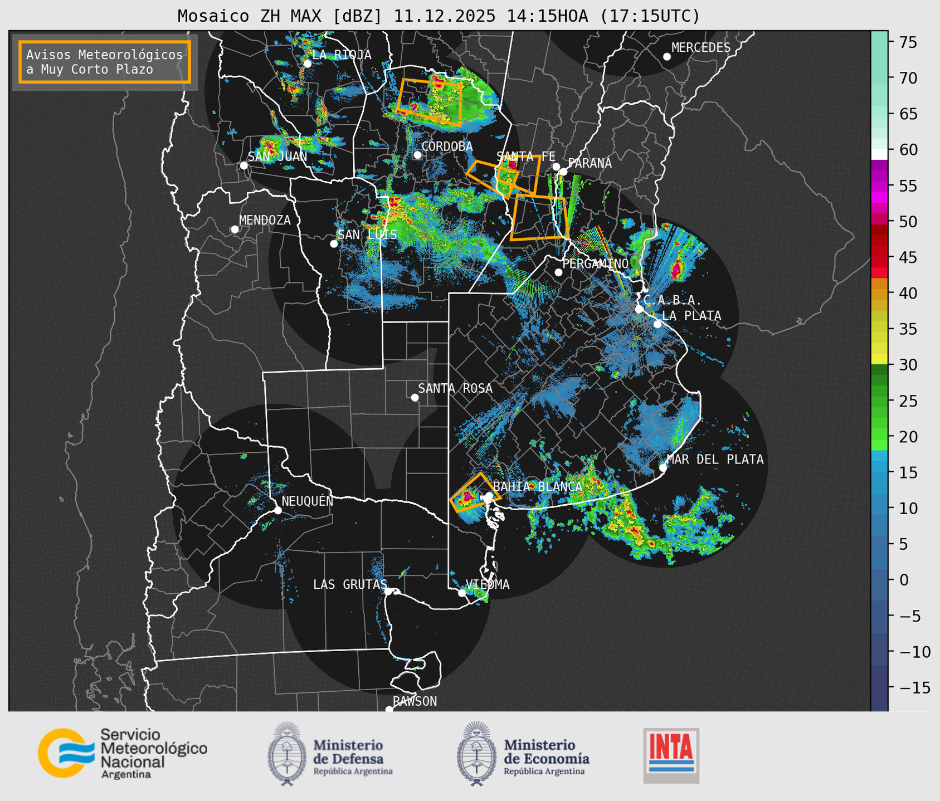The image size is (940, 801).
Task: Select the SAN JUAN label
Action: [x=277, y=157]
